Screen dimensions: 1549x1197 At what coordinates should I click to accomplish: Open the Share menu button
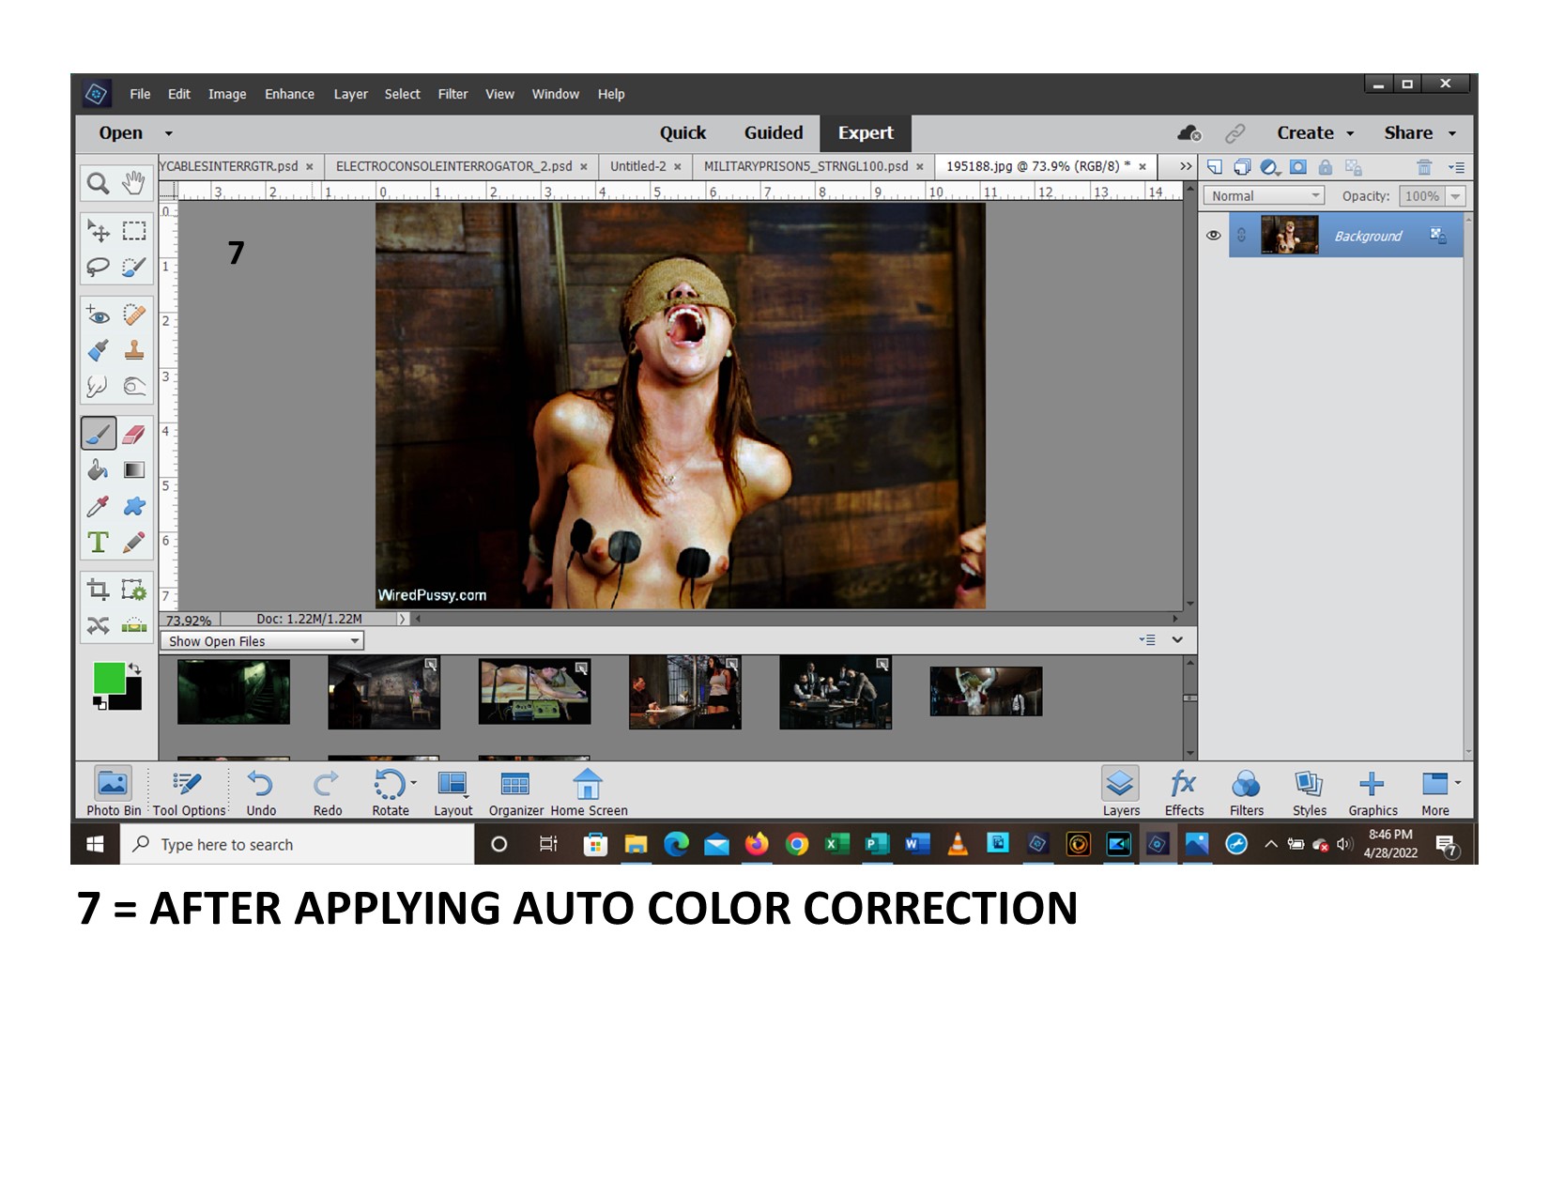[1419, 133]
